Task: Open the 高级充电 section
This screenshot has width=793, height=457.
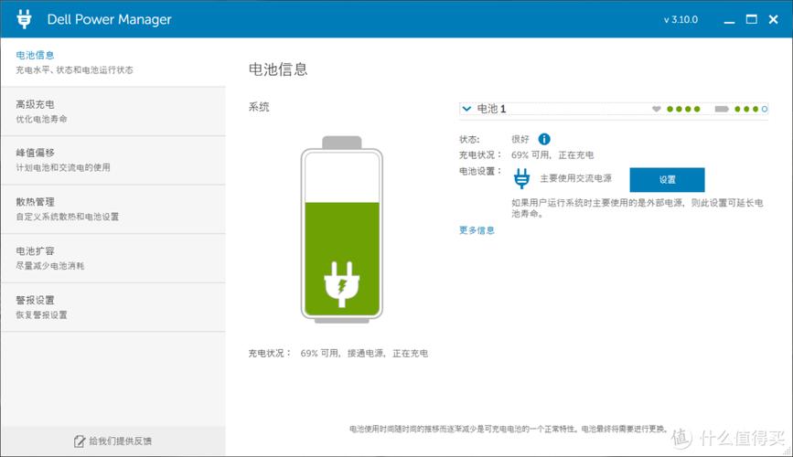Action: (113, 112)
